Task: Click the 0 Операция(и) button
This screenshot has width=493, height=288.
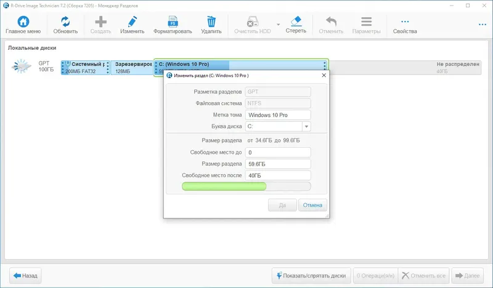Action: [x=375, y=276]
